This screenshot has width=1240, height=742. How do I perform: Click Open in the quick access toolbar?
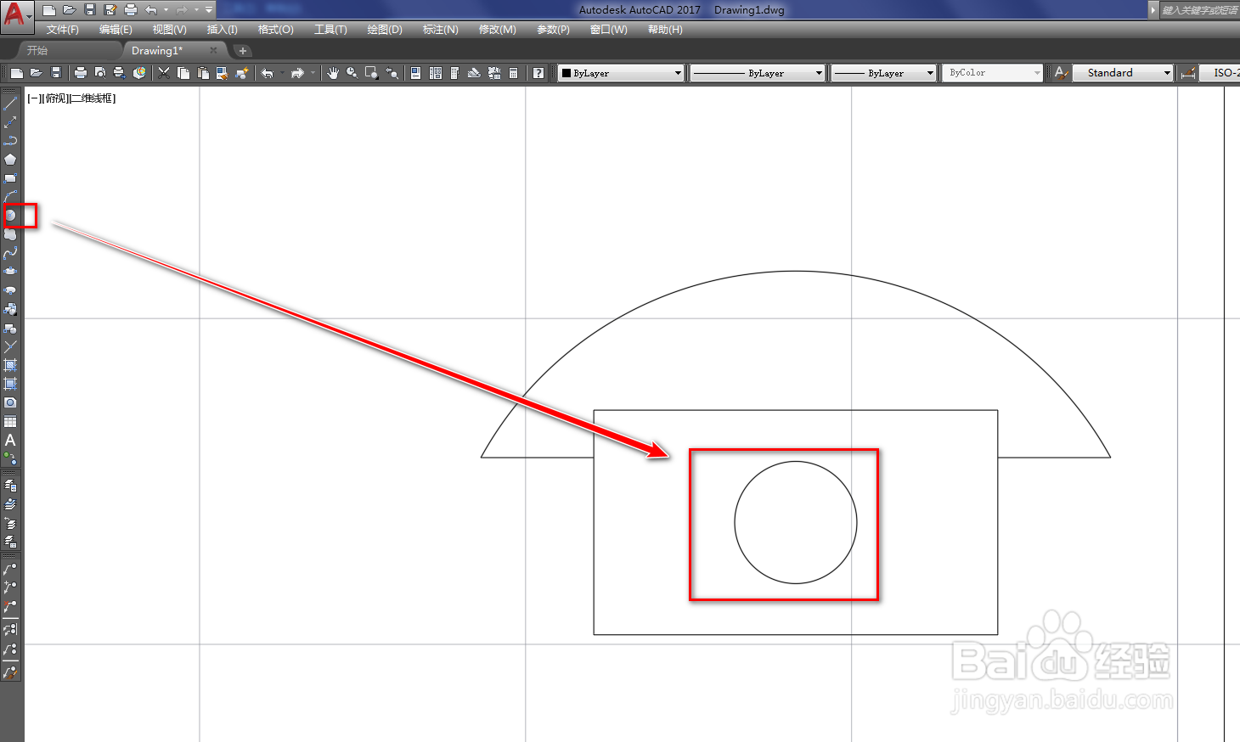(70, 10)
